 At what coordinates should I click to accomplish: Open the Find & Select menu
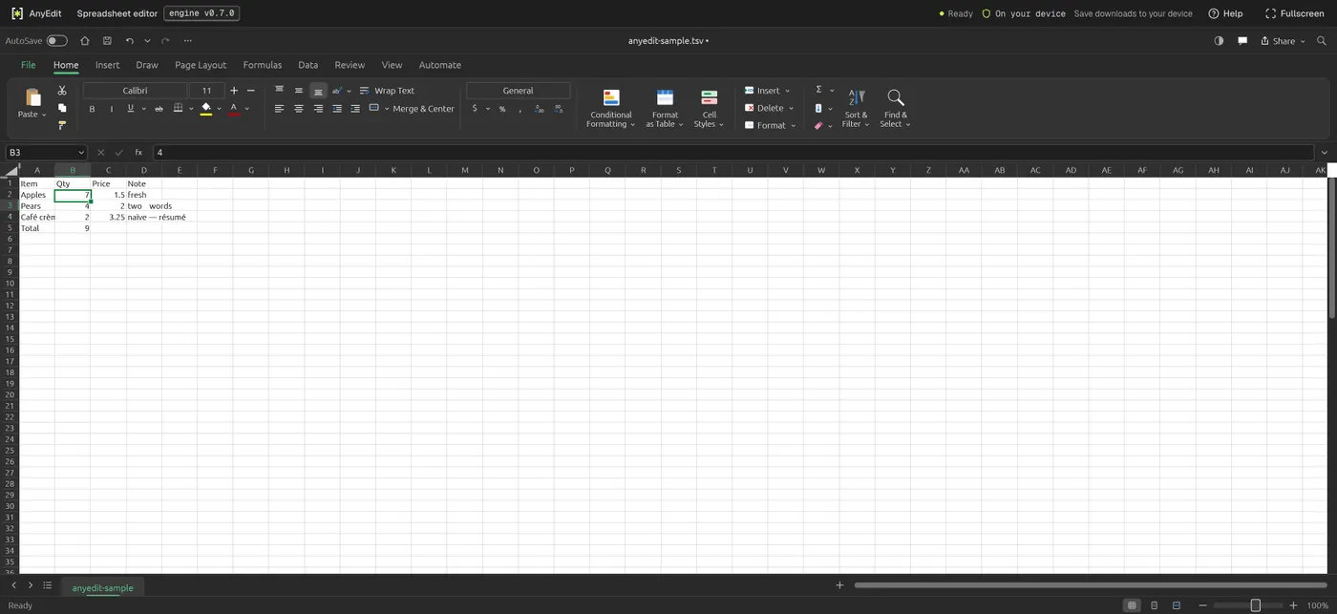click(896, 109)
